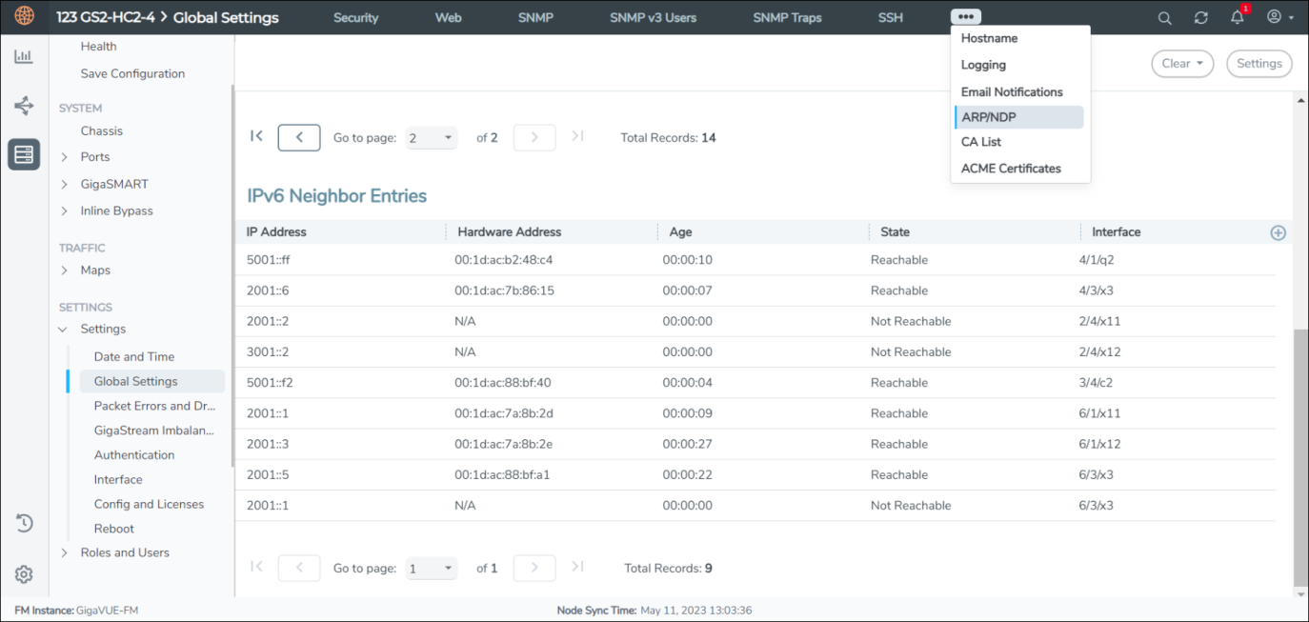Expand the Roles and Users item
The image size is (1309, 622).
[x=64, y=553]
